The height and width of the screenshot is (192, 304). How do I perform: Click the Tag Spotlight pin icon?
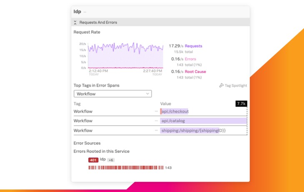pos(221,85)
